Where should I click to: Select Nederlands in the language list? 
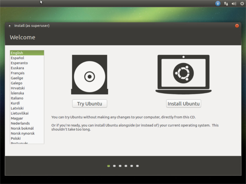click(27, 123)
